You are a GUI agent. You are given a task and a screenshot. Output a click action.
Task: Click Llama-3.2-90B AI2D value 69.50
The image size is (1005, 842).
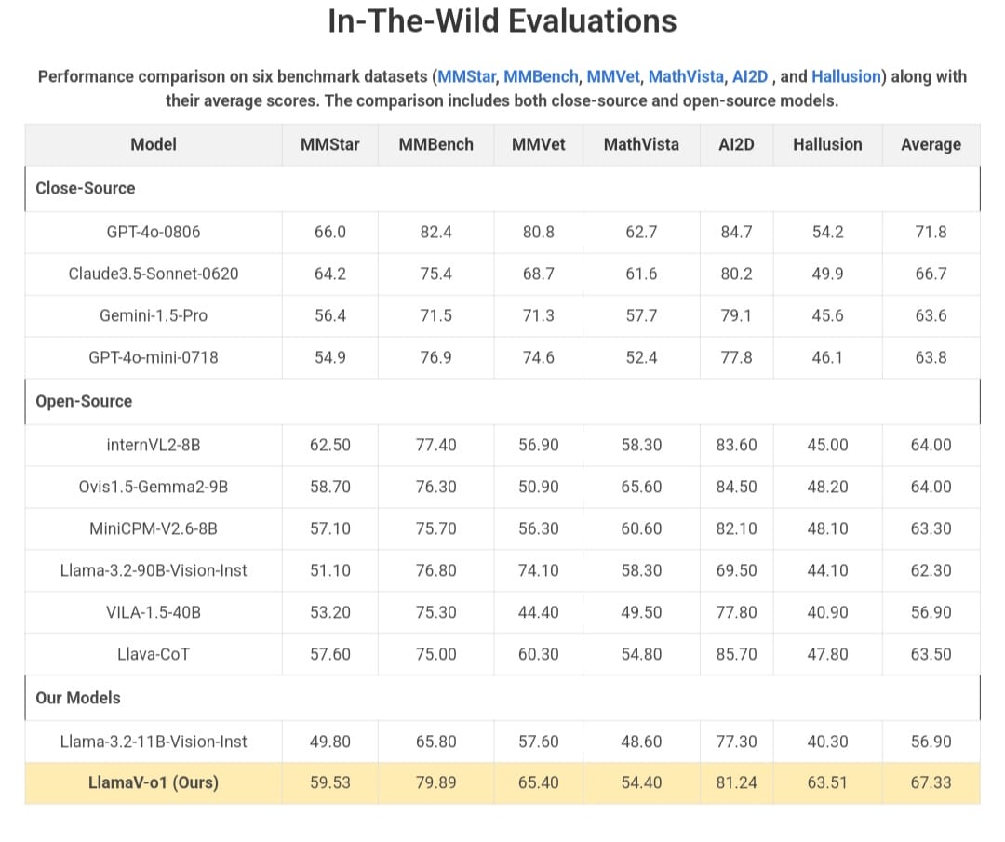(x=736, y=570)
